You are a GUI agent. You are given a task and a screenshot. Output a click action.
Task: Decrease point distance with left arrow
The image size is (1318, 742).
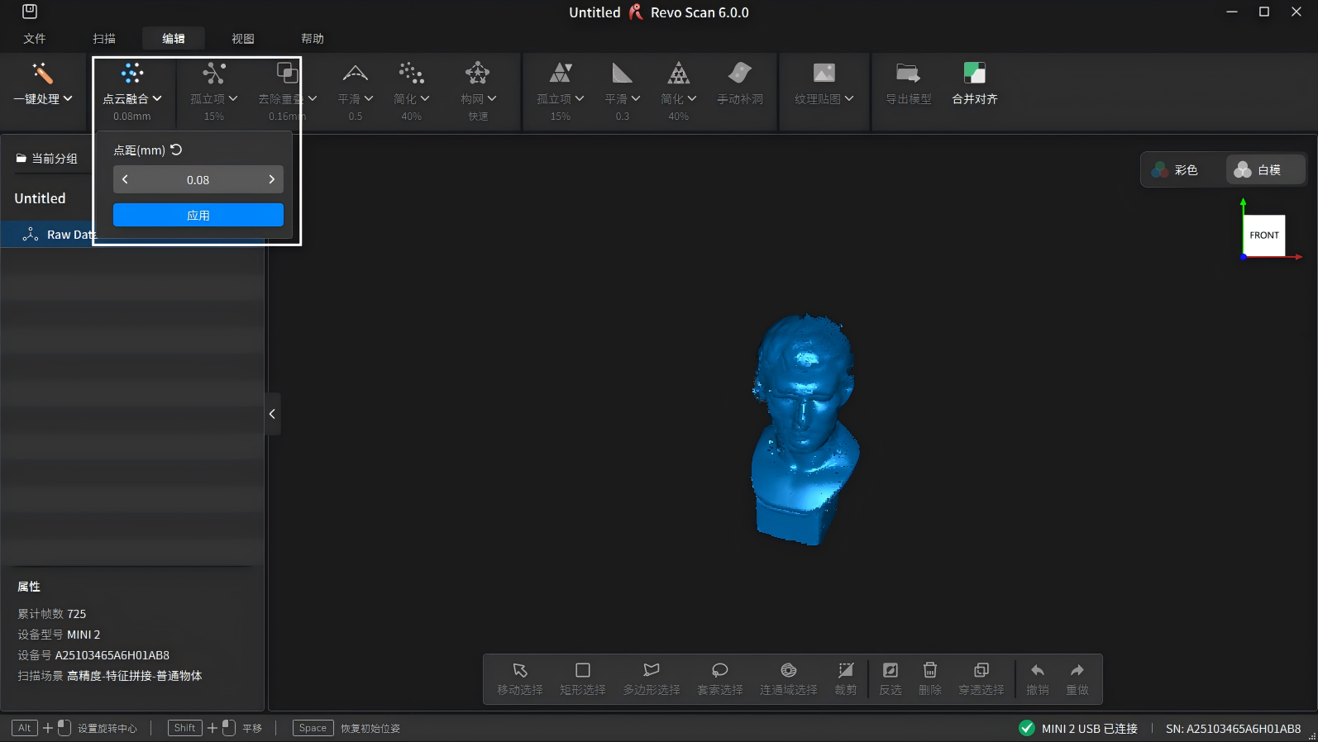click(x=125, y=179)
